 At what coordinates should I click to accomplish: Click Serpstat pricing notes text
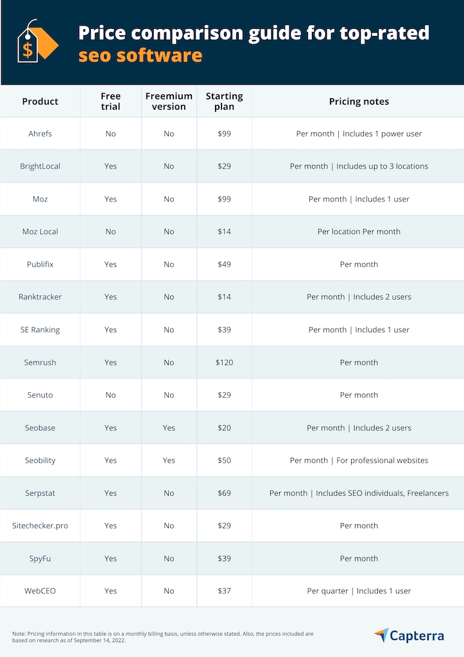[x=359, y=493]
